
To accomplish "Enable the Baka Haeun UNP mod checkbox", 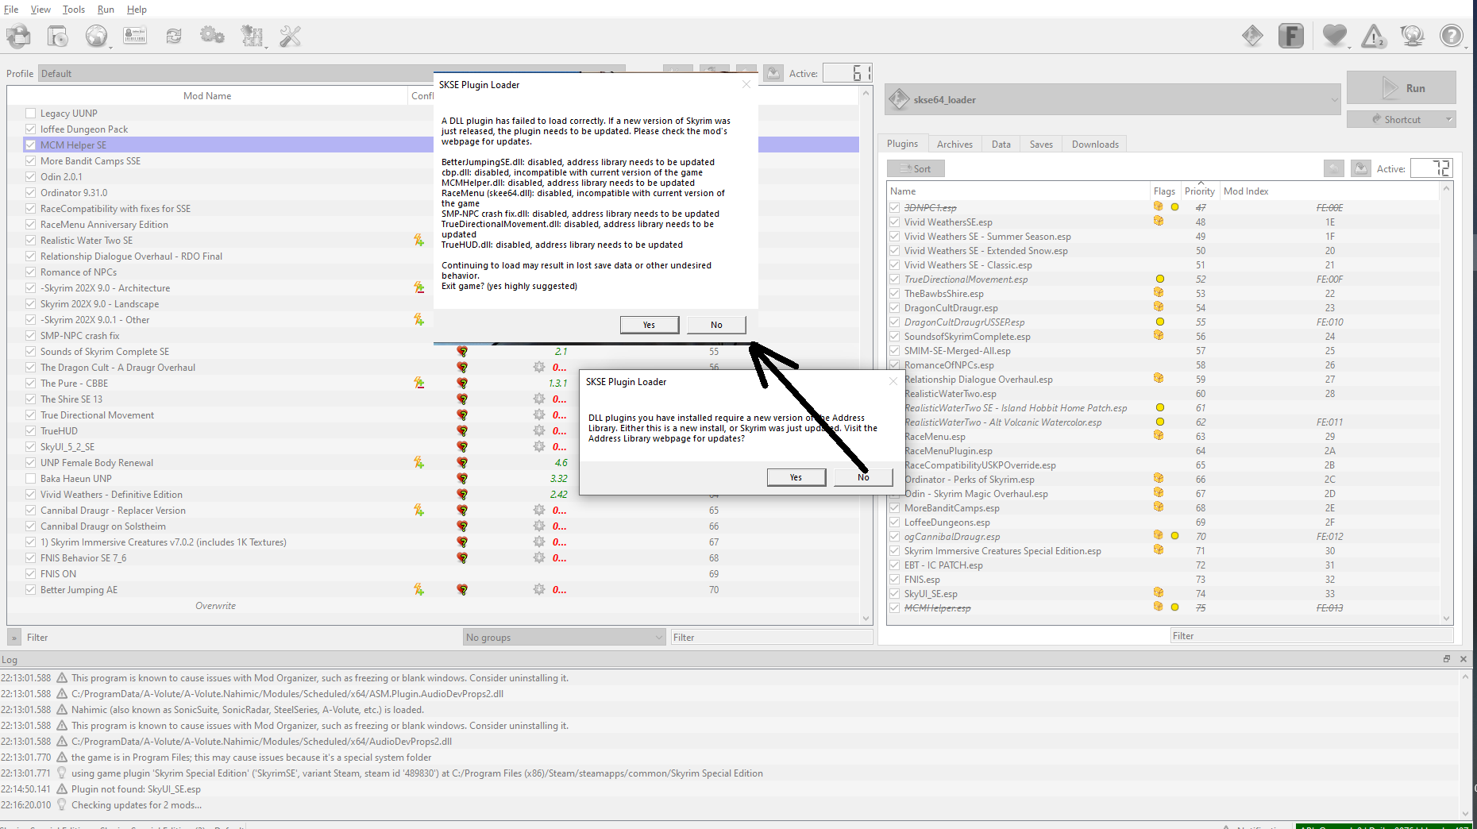I will click(31, 478).
